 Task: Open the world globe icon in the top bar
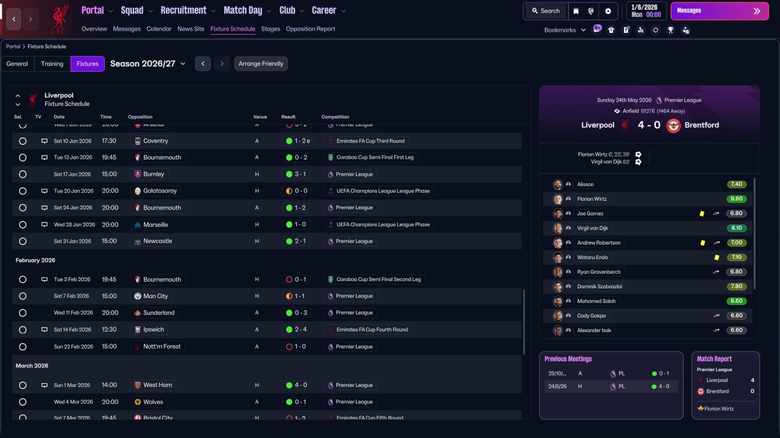[x=590, y=11]
